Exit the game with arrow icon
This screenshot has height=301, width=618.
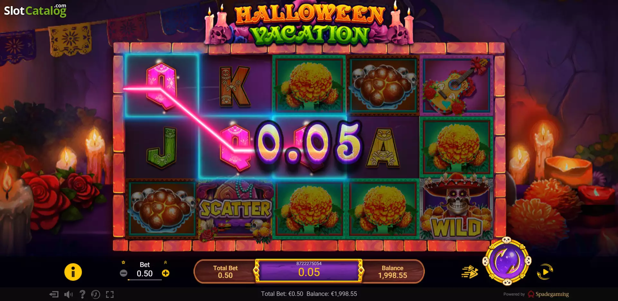click(54, 294)
